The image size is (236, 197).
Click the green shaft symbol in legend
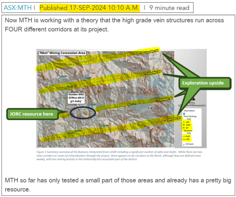183,125
